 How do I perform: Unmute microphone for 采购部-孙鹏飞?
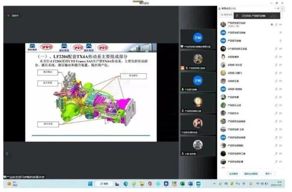[x=276, y=73]
